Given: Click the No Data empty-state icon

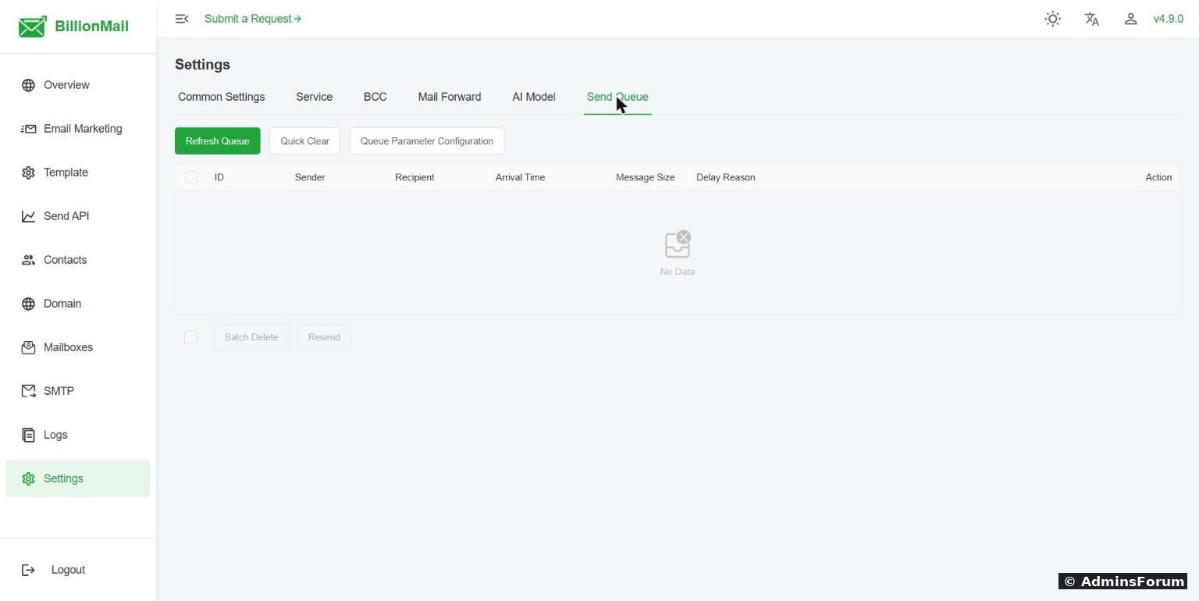Looking at the screenshot, I should pos(678,244).
